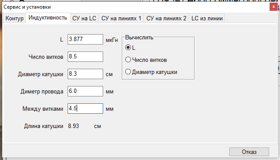Click the dialog title Сервис и установки
280x160 pixels.
click(27, 7)
